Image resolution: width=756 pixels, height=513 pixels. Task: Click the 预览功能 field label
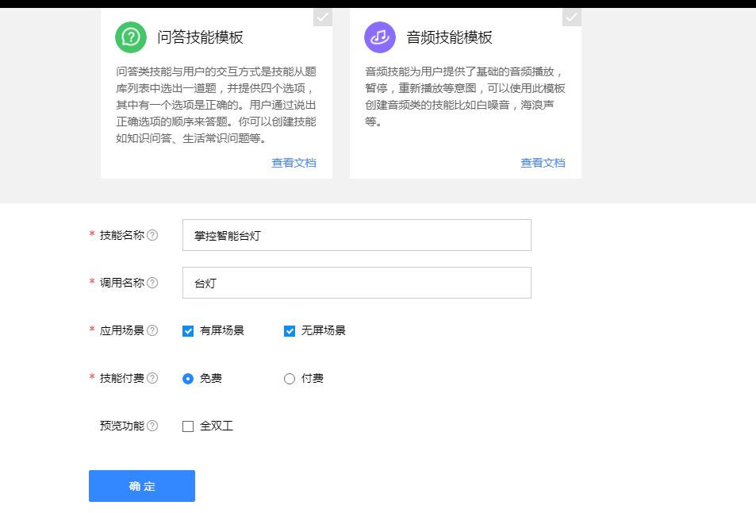pos(122,426)
